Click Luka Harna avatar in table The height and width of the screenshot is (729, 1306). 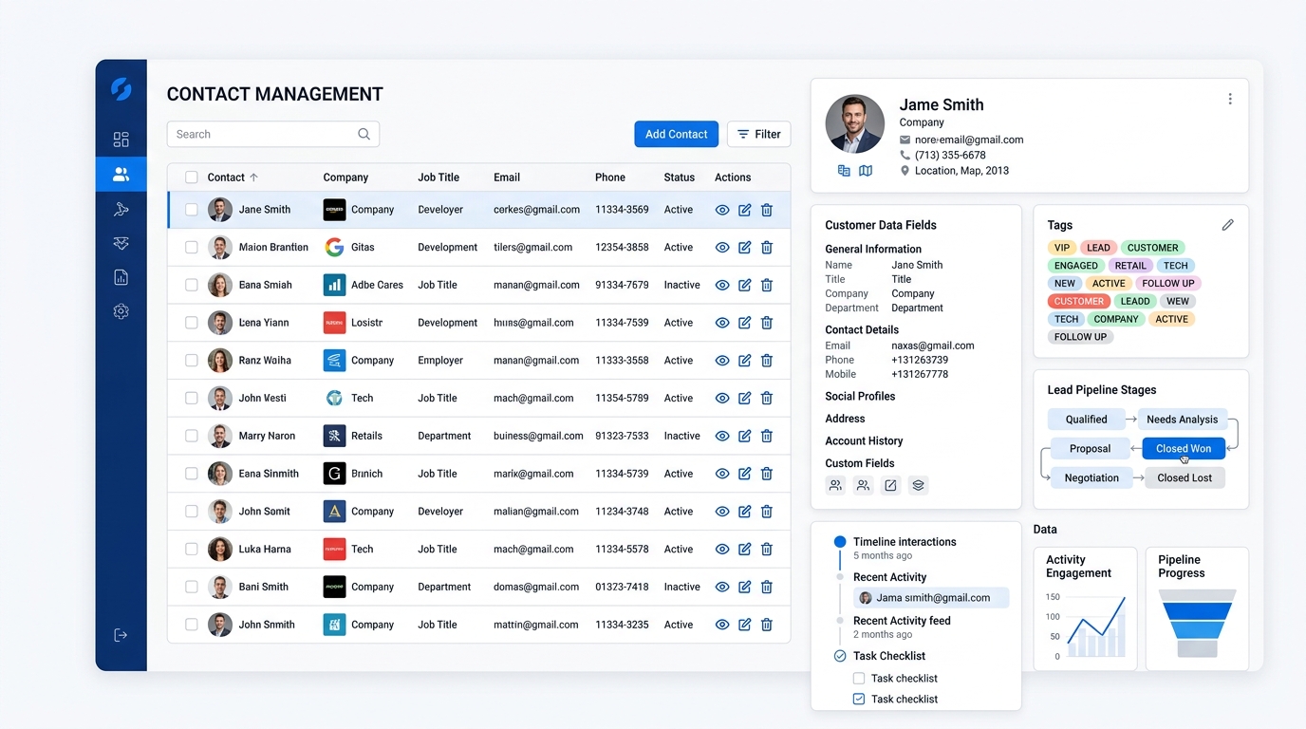[220, 549]
